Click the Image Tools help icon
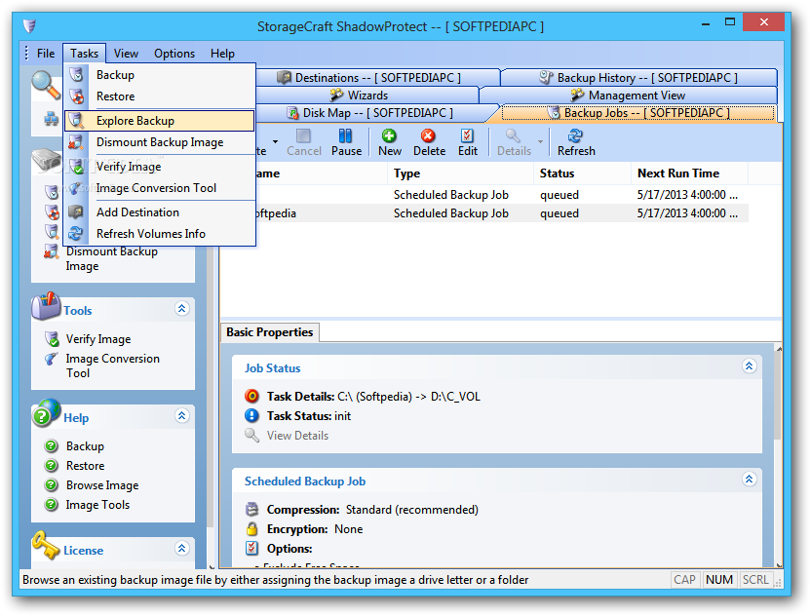The image size is (811, 616). tap(51, 504)
